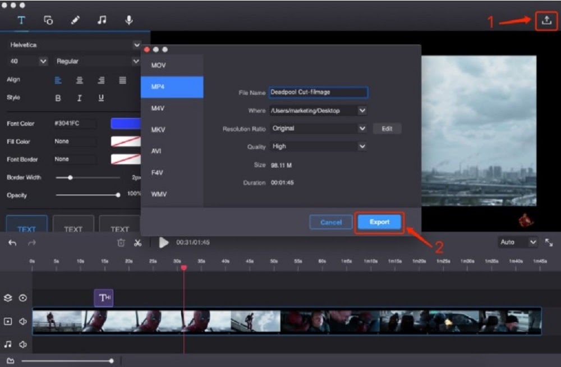561x367 pixels.
Task: Click the video track icon
Action: click(8, 321)
